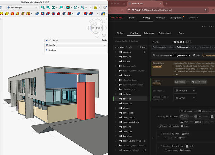The width and height of the screenshot is (215, 155).
Task: Expand the Binding 3D Pan section
Action: [161, 134]
